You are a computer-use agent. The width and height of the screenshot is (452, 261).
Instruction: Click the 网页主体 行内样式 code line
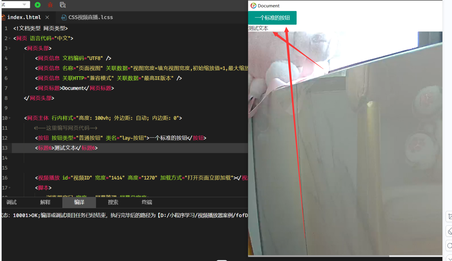103,118
